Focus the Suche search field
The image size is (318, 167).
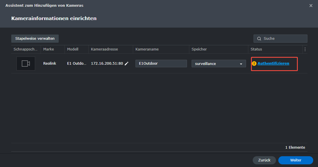(281, 39)
